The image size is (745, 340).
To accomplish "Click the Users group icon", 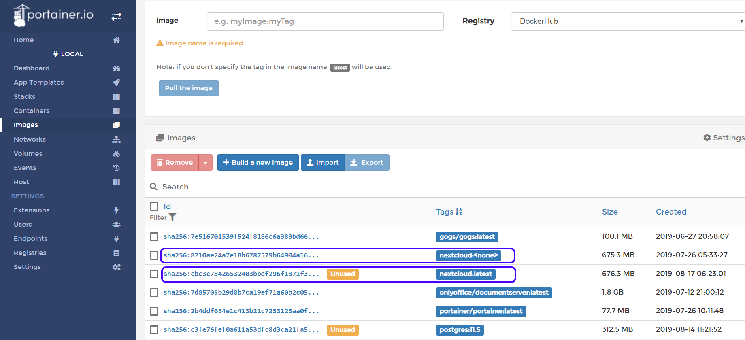I will point(117,225).
